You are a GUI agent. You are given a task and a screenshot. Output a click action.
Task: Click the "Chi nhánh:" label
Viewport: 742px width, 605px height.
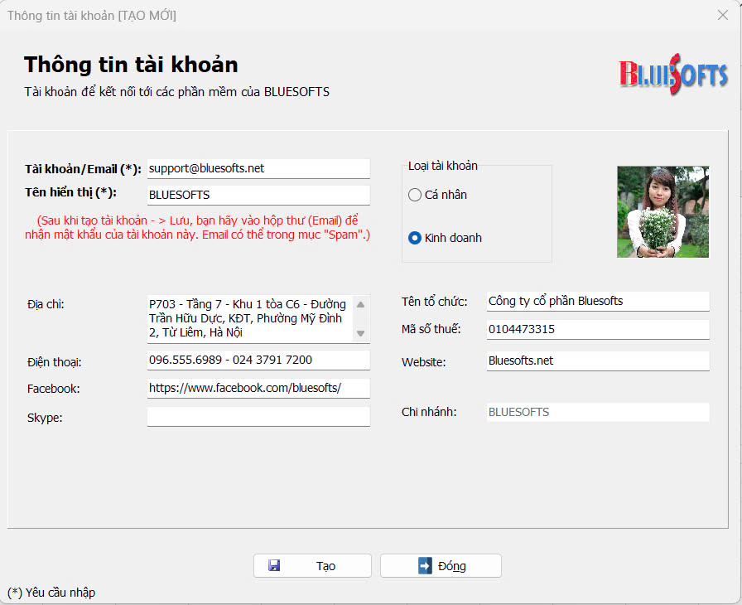click(429, 412)
